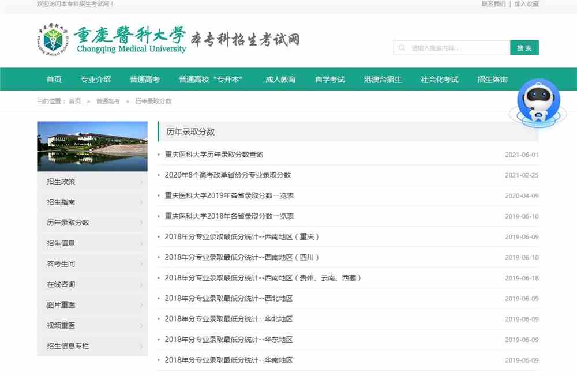
Task: Click the green 搜索 search button
Action: [x=524, y=47]
